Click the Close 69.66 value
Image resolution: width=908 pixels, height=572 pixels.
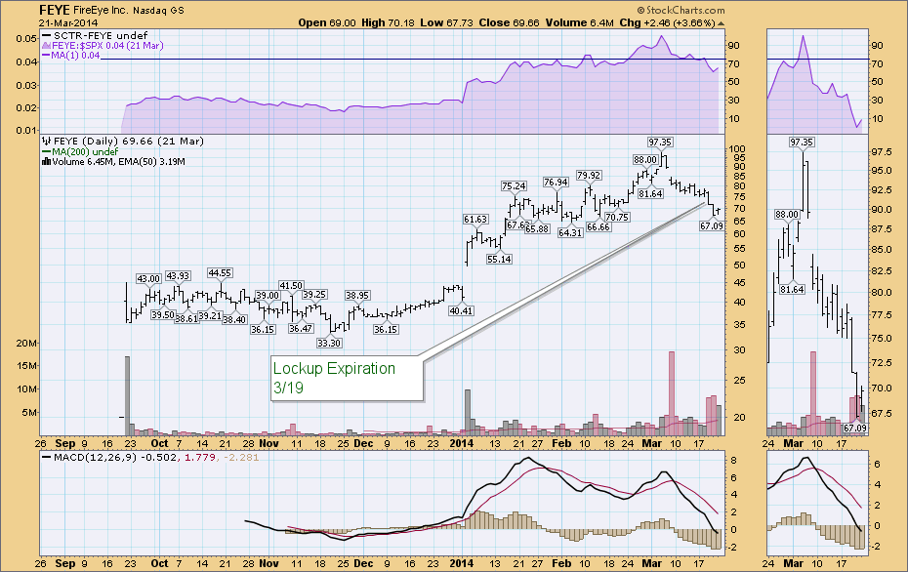pos(509,22)
